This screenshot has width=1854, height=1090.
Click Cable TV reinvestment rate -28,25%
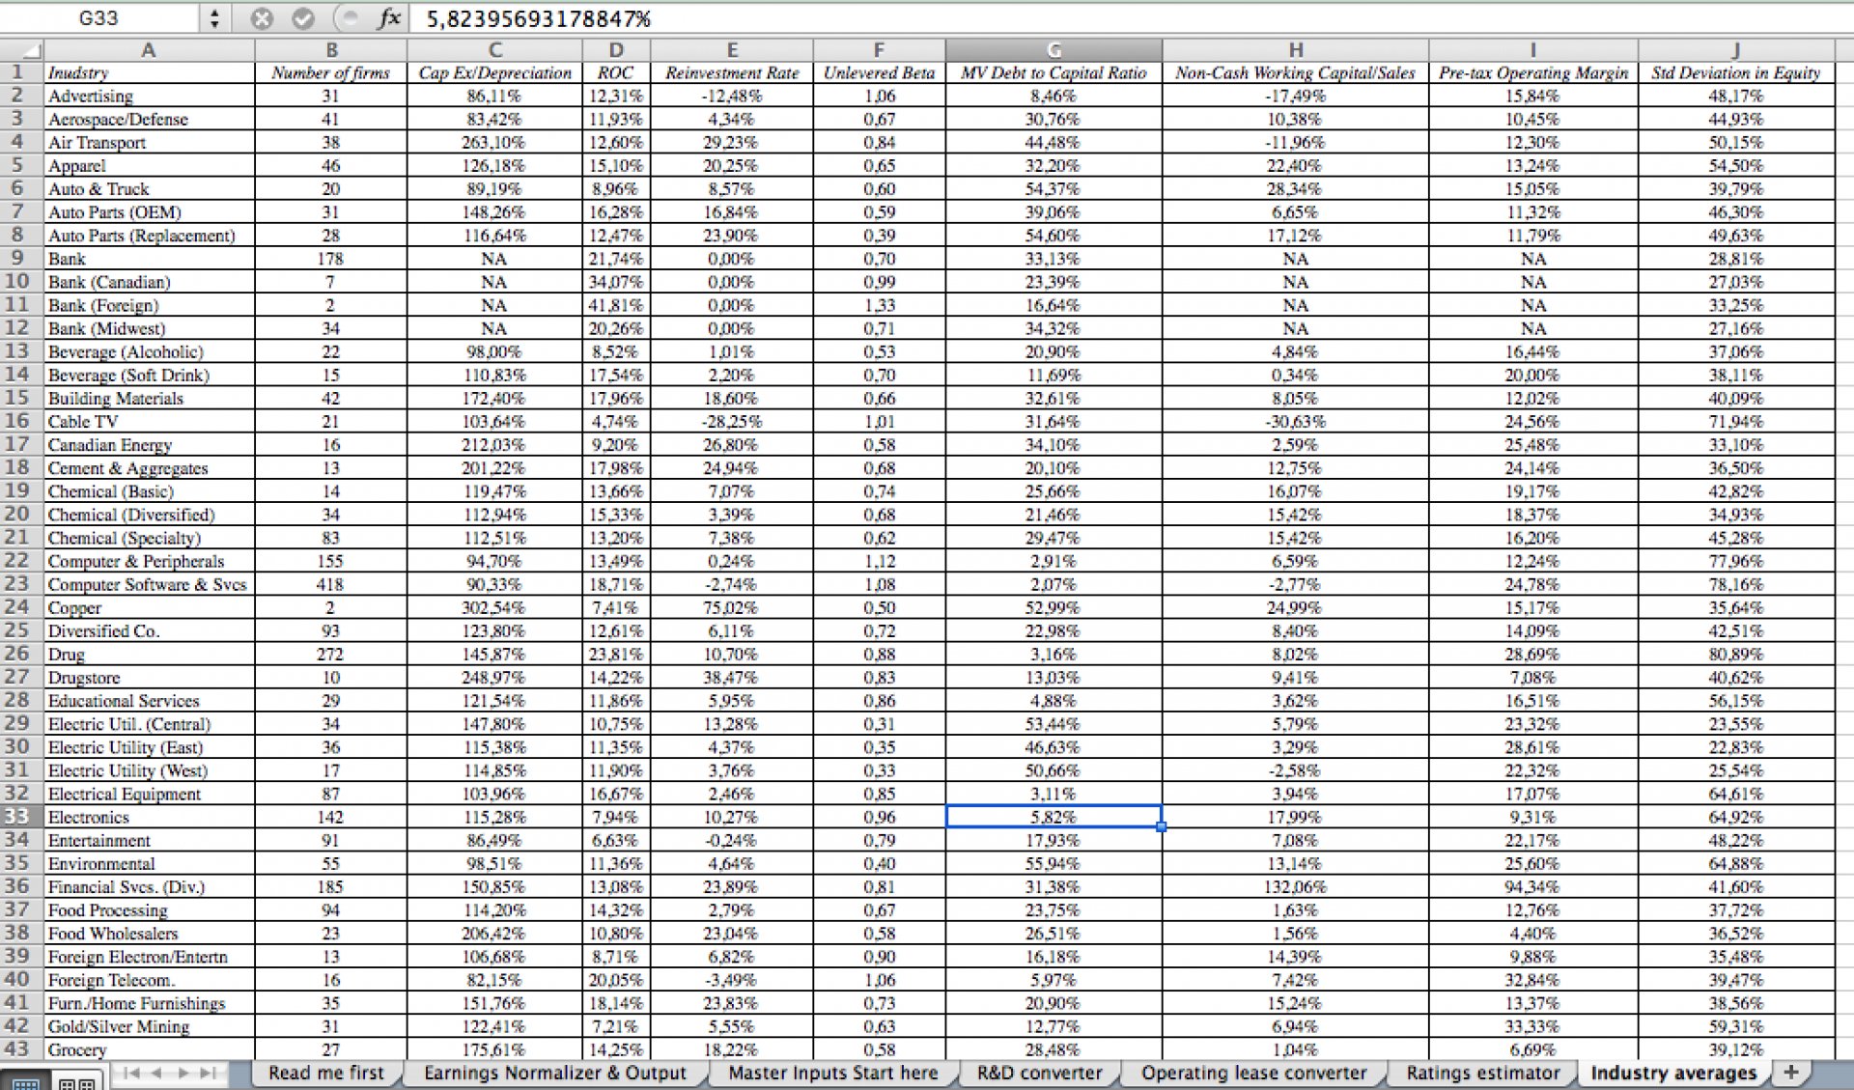pos(732,422)
